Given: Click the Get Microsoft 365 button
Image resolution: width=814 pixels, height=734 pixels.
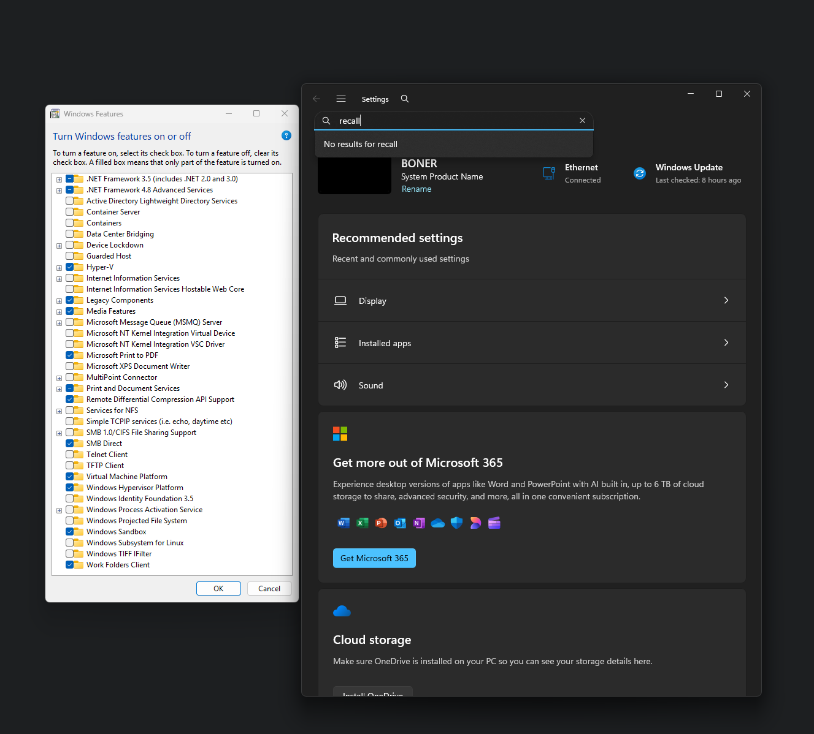Looking at the screenshot, I should click(374, 558).
